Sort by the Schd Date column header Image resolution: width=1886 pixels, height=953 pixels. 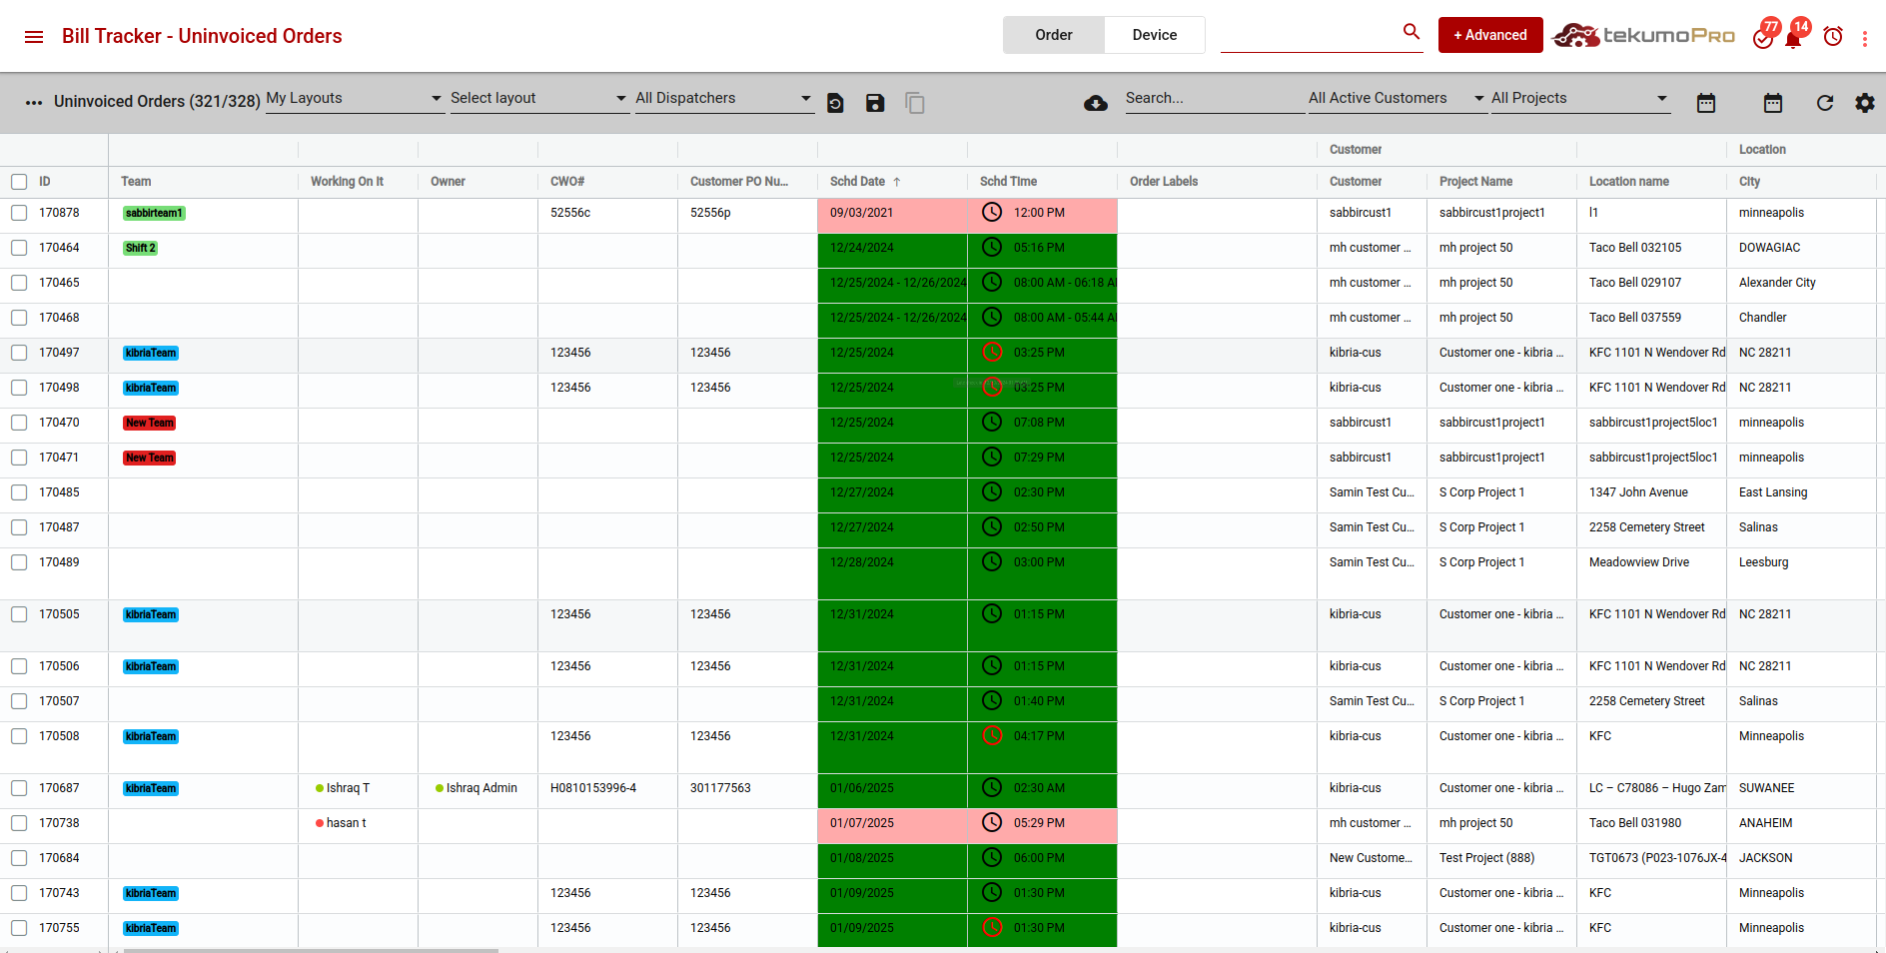[x=858, y=182]
